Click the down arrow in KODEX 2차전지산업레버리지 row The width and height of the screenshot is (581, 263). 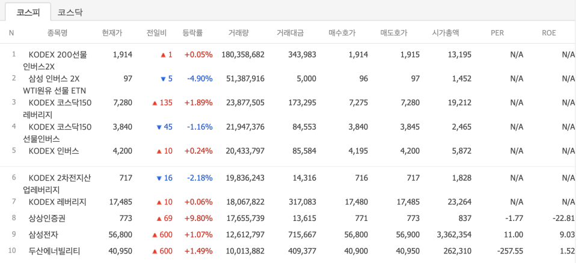[x=159, y=179]
